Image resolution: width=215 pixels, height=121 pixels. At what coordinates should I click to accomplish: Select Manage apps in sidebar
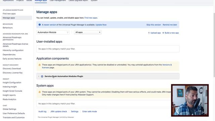coord(16,18)
